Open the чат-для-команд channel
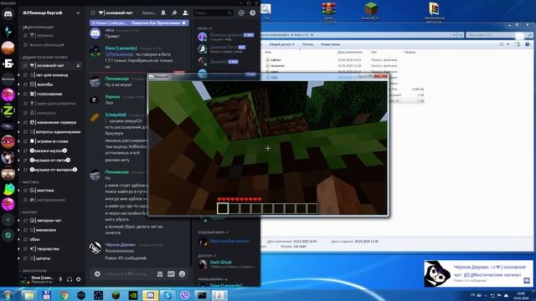 click(x=51, y=74)
